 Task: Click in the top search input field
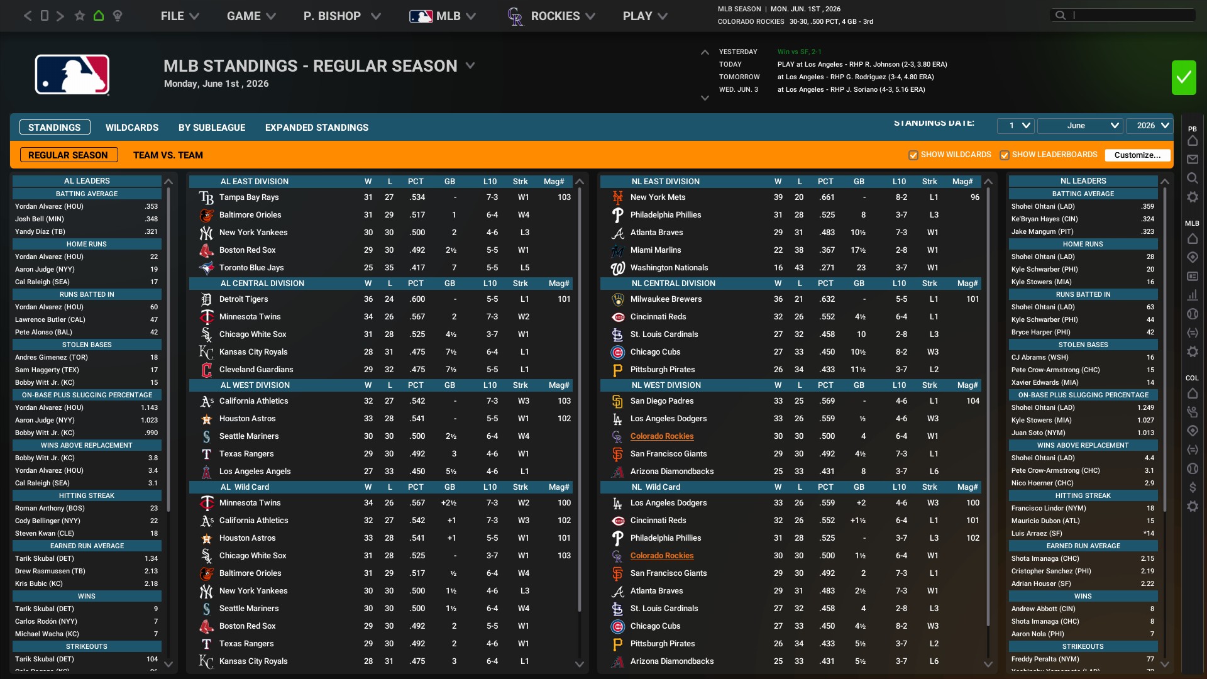1132,16
